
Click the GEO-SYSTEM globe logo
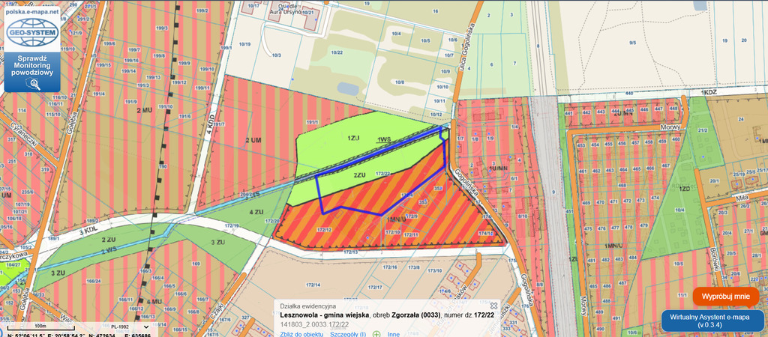31,31
